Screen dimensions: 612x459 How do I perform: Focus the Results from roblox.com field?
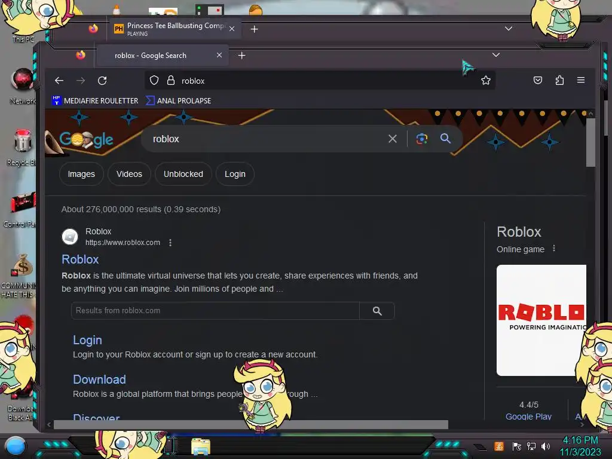coord(215,311)
